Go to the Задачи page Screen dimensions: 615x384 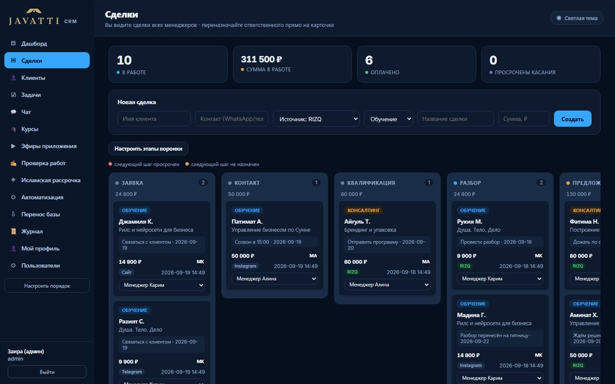(x=47, y=95)
